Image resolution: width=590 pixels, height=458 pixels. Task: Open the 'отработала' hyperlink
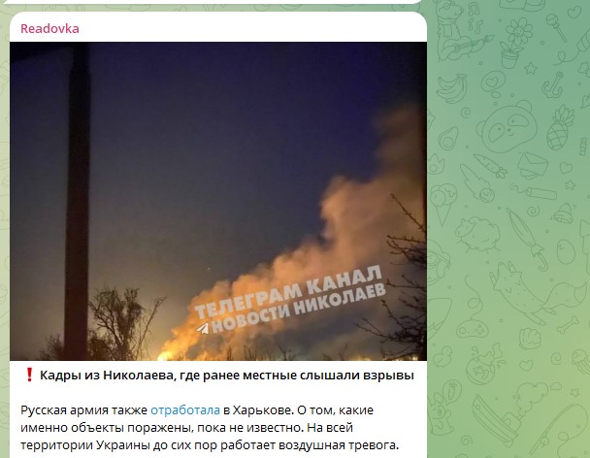click(x=185, y=409)
